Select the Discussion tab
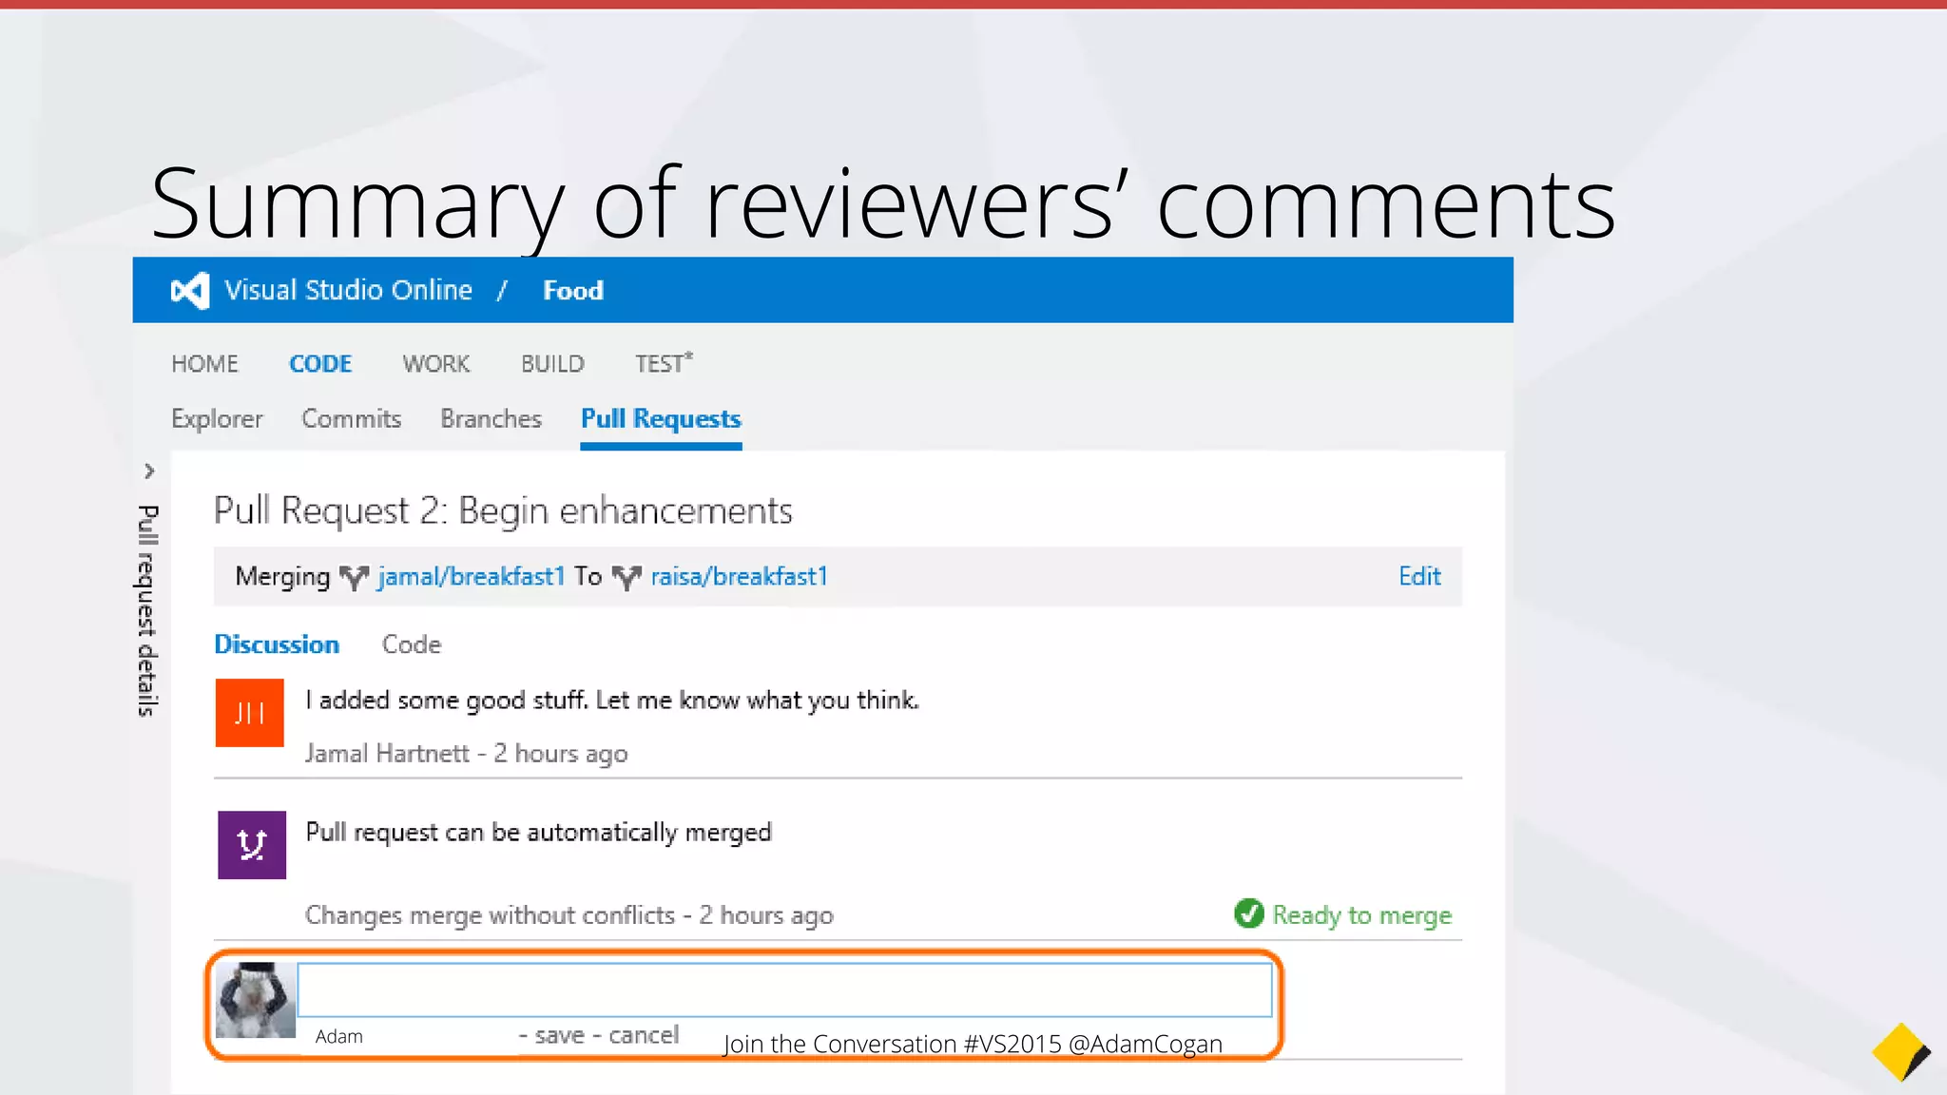Viewport: 1947px width, 1095px height. (277, 644)
